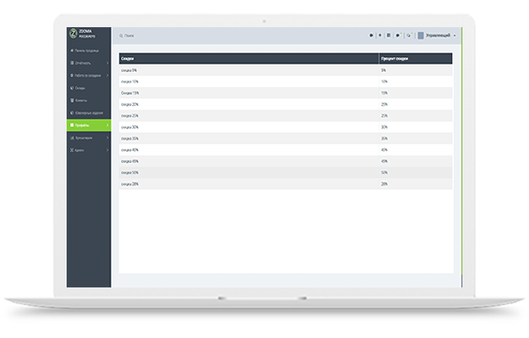Click the Процент скидки column header
The height and width of the screenshot is (338, 529).
click(x=416, y=59)
